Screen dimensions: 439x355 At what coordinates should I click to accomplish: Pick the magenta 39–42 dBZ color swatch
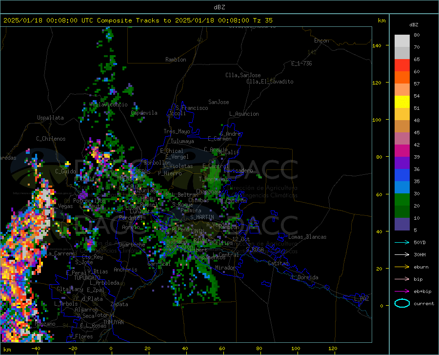tap(402, 151)
